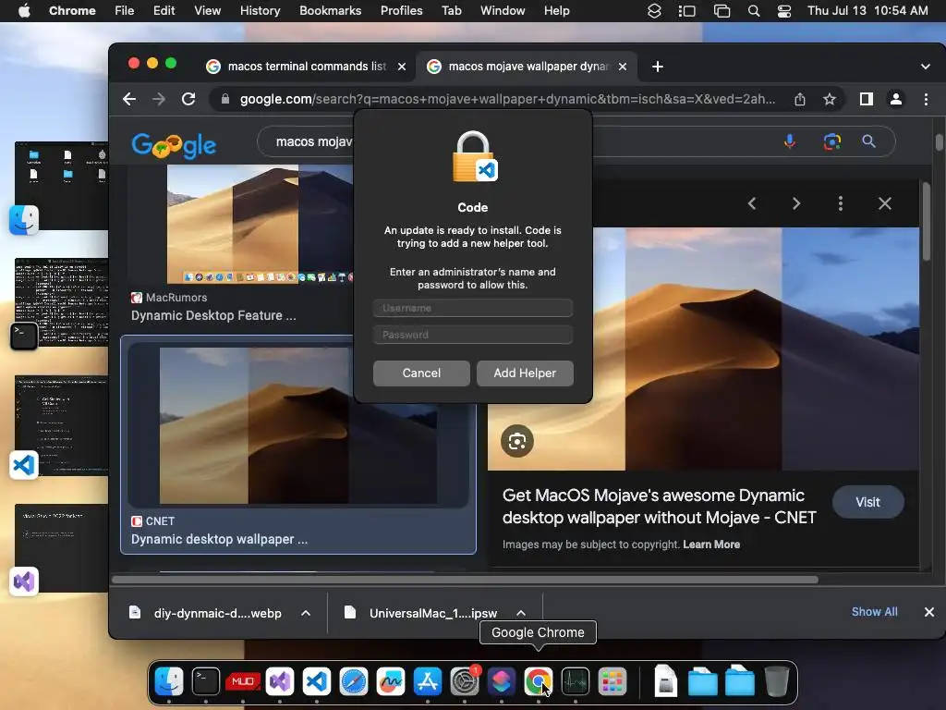Open the Apple menu
The image size is (946, 710).
tap(24, 10)
